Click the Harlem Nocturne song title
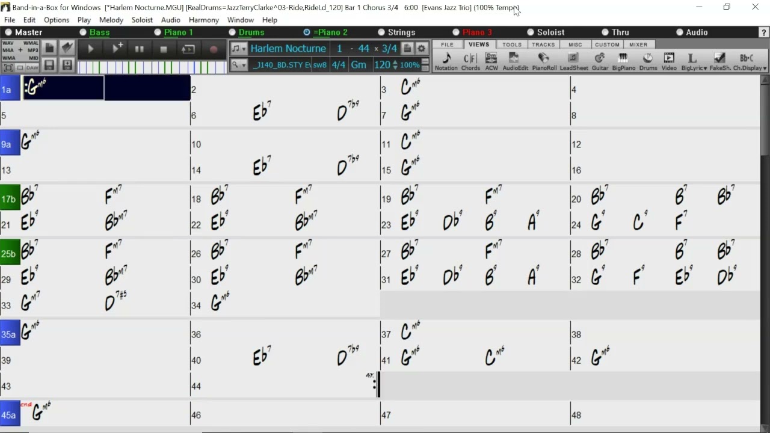This screenshot has width=770, height=433. [288, 49]
